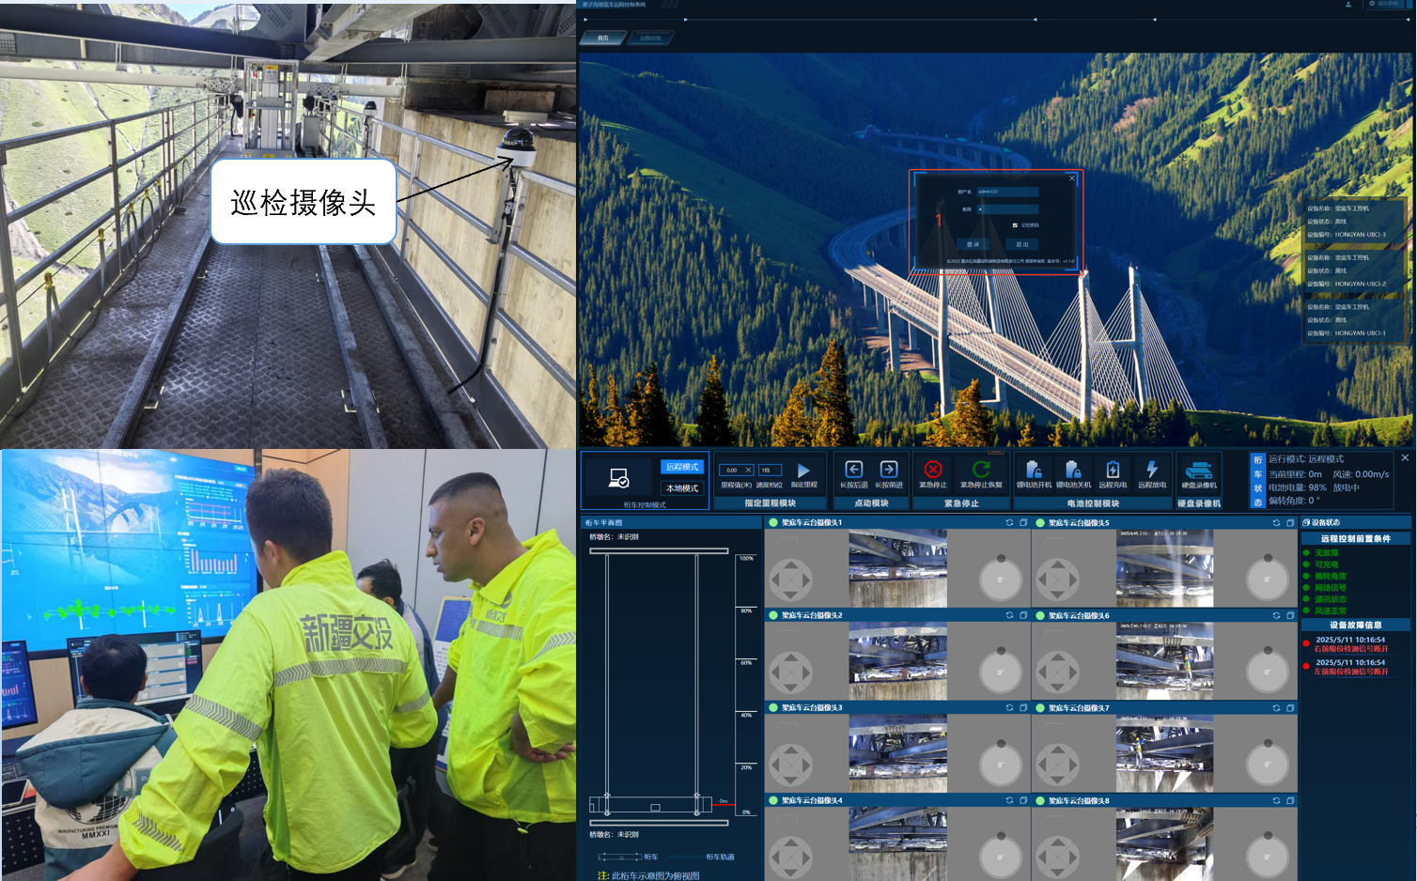Click the 登录 login button

973,244
